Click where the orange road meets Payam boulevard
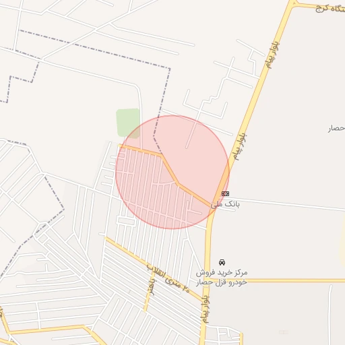 (213, 206)
